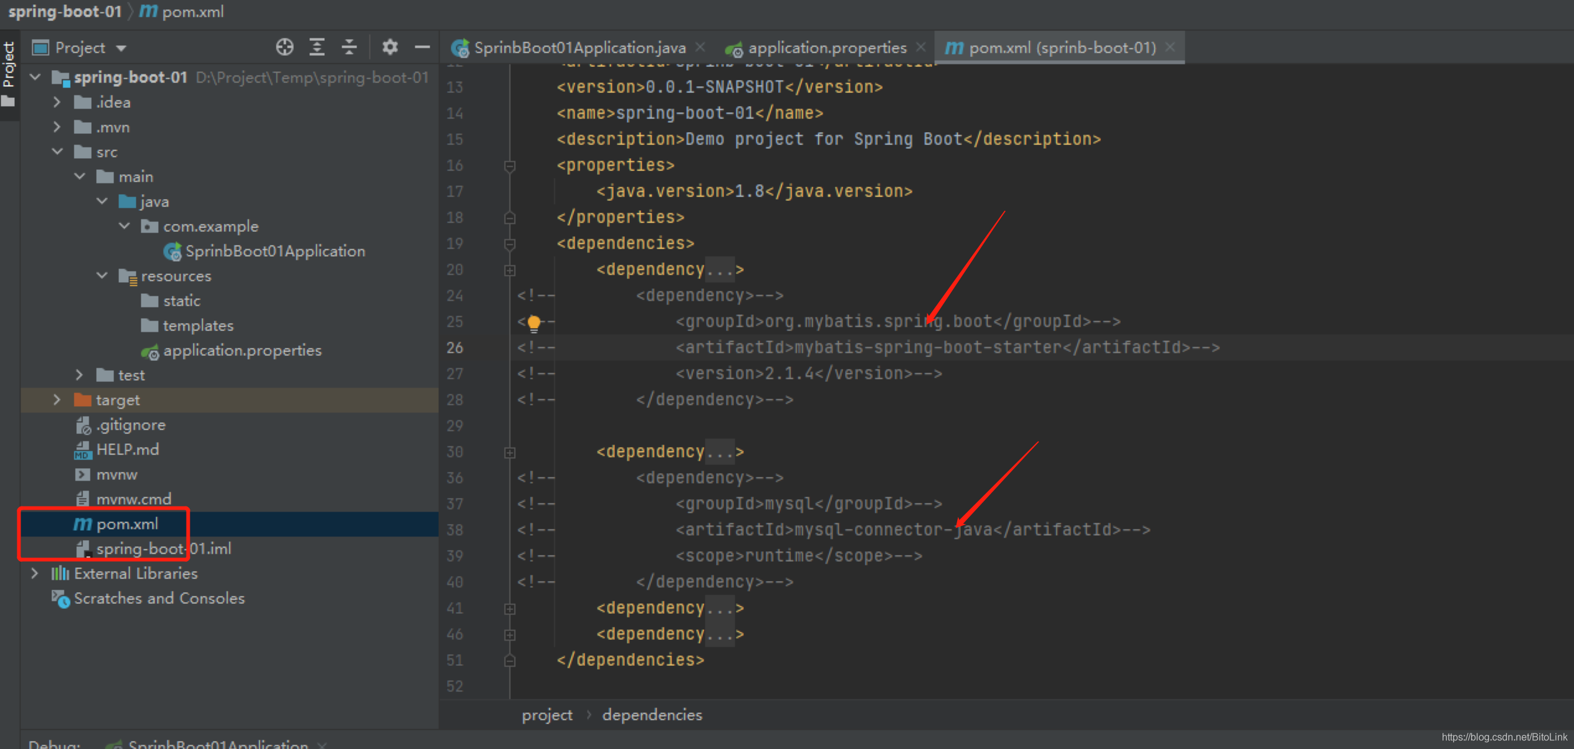Switch to the application.properties editor tab
Image resolution: width=1574 pixels, height=749 pixels.
[x=826, y=48]
